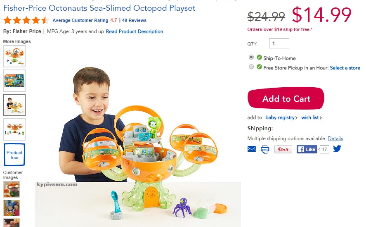View the packaging box thumbnail image
This screenshot has width=366, height=227.
[x=14, y=81]
